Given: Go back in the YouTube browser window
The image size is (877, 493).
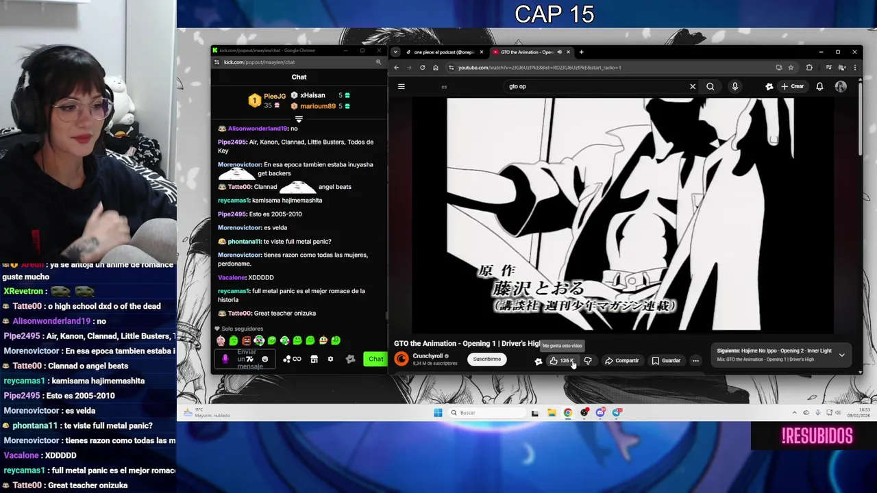Looking at the screenshot, I should tap(396, 68).
